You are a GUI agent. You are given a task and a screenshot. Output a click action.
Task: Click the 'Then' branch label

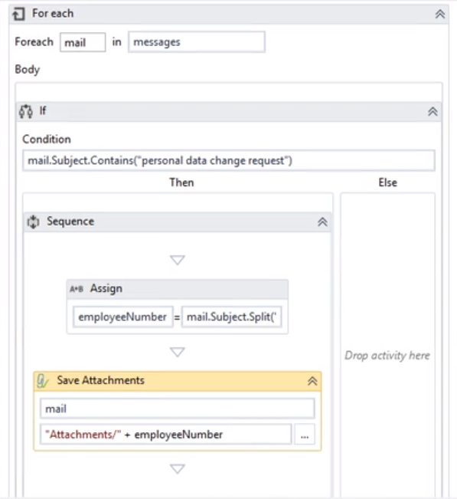pyautogui.click(x=181, y=182)
